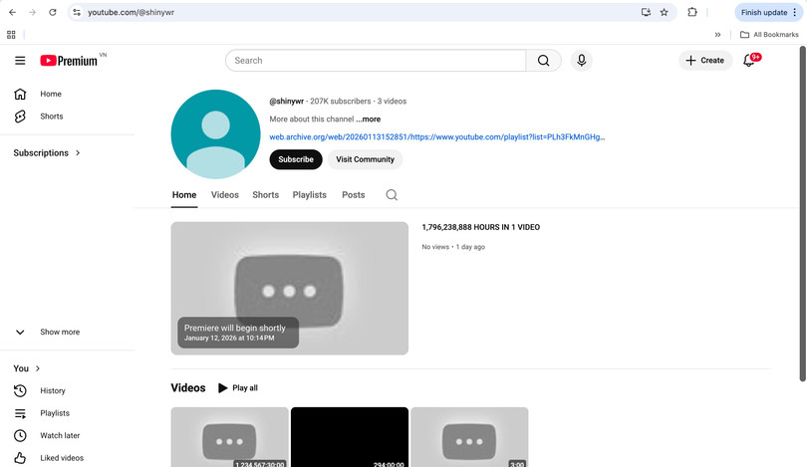Click the search magnifier button

[543, 61]
